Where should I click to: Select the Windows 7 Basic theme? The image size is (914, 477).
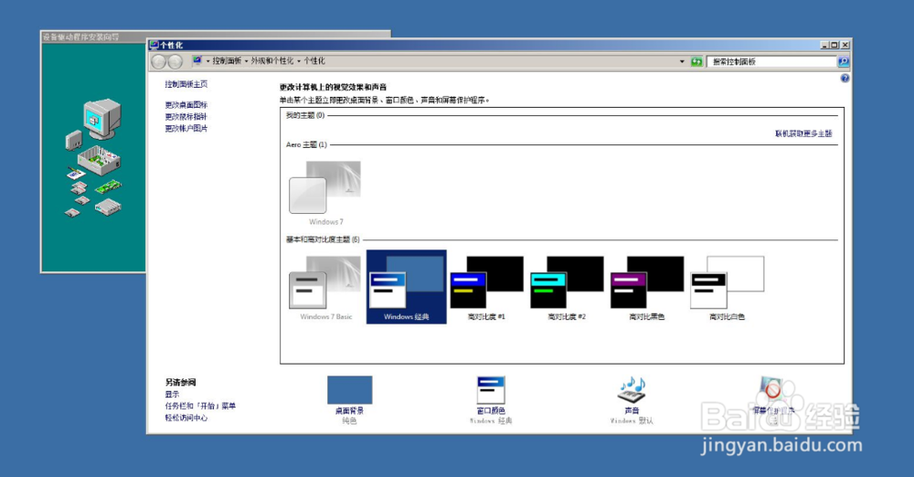click(x=326, y=288)
